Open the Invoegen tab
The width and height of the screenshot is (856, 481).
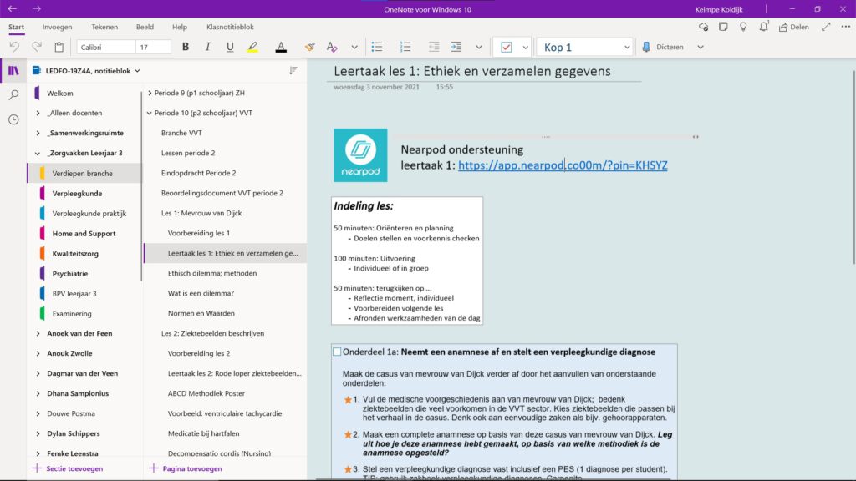tap(57, 27)
